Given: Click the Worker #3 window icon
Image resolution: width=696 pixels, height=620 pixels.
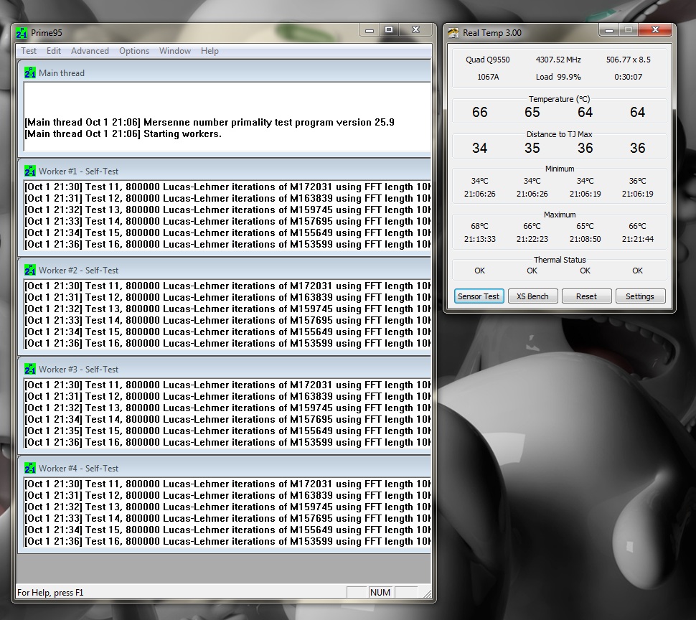Looking at the screenshot, I should pyautogui.click(x=29, y=369).
